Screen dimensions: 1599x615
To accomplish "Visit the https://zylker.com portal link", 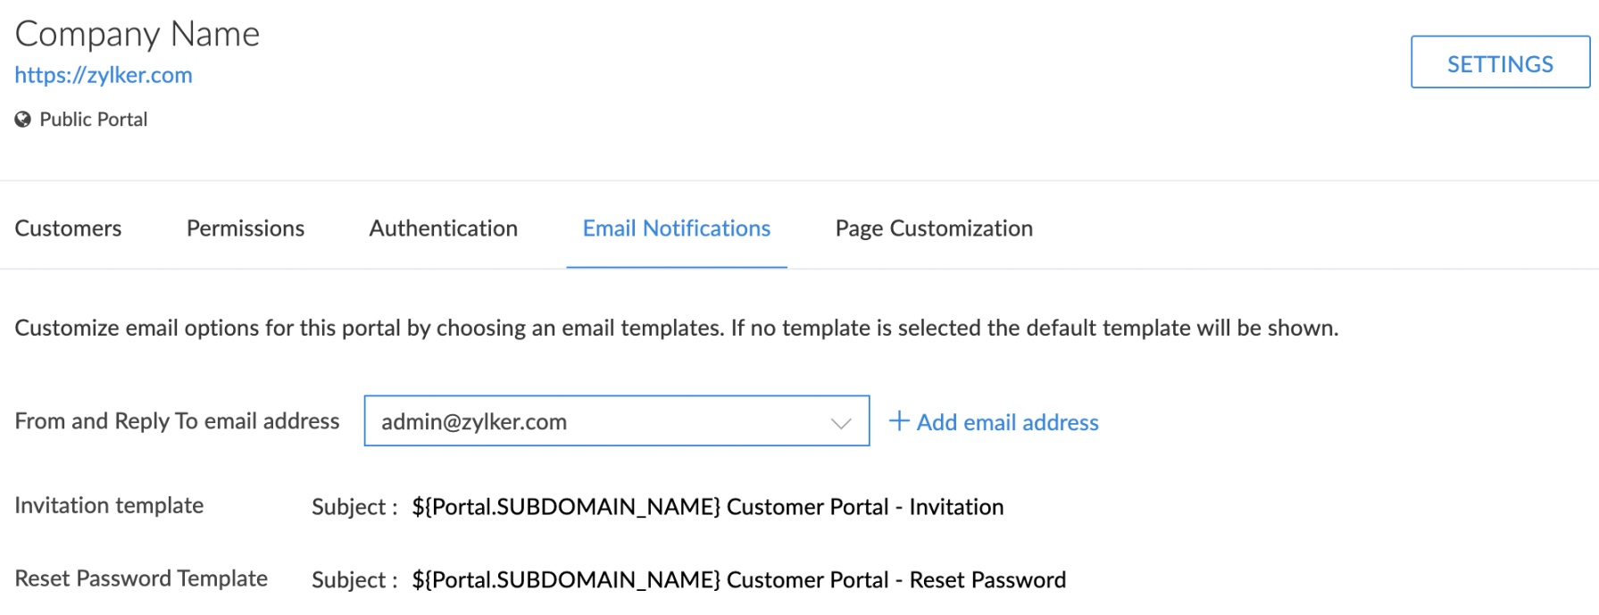I will point(104,75).
